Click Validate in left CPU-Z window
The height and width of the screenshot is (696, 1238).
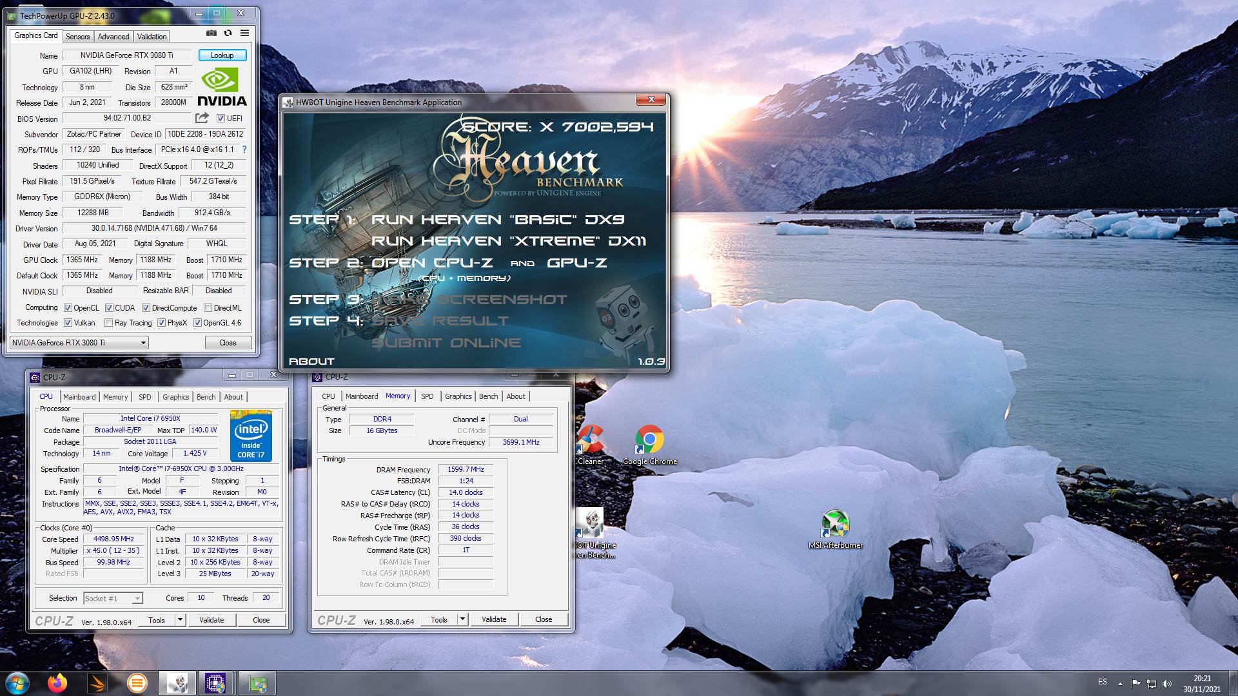tap(211, 620)
